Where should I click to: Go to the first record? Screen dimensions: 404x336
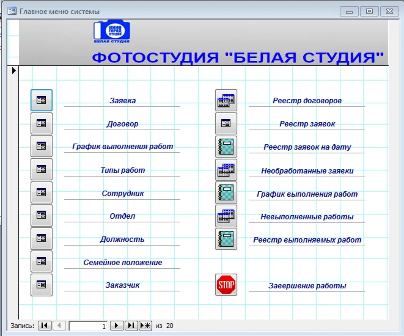(x=45, y=326)
